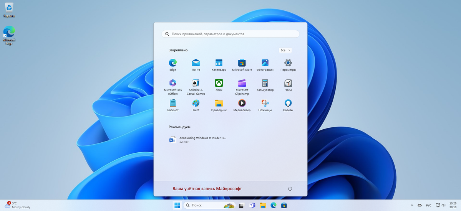Click the power button in Start menu
The width and height of the screenshot is (461, 211).
click(x=290, y=189)
